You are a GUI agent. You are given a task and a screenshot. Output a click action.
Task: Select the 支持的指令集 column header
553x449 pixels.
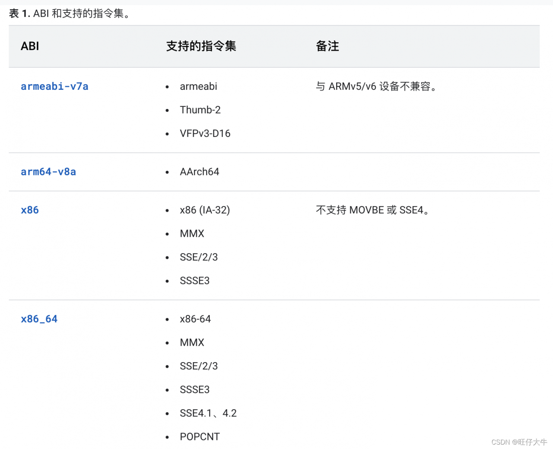(201, 46)
